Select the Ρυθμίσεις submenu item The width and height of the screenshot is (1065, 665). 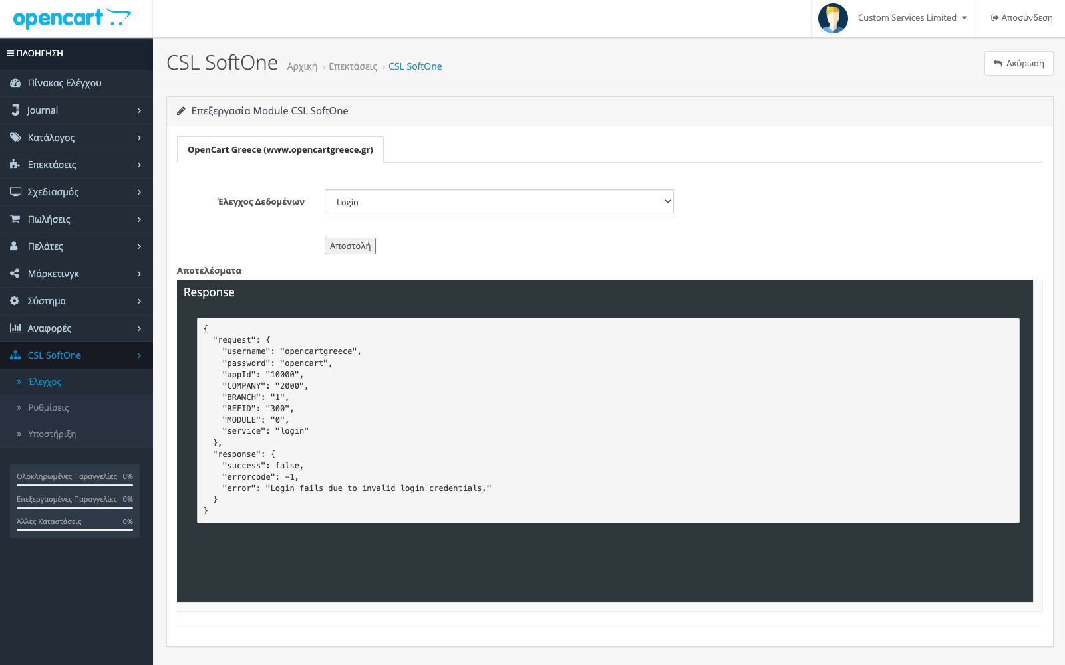tap(76, 408)
